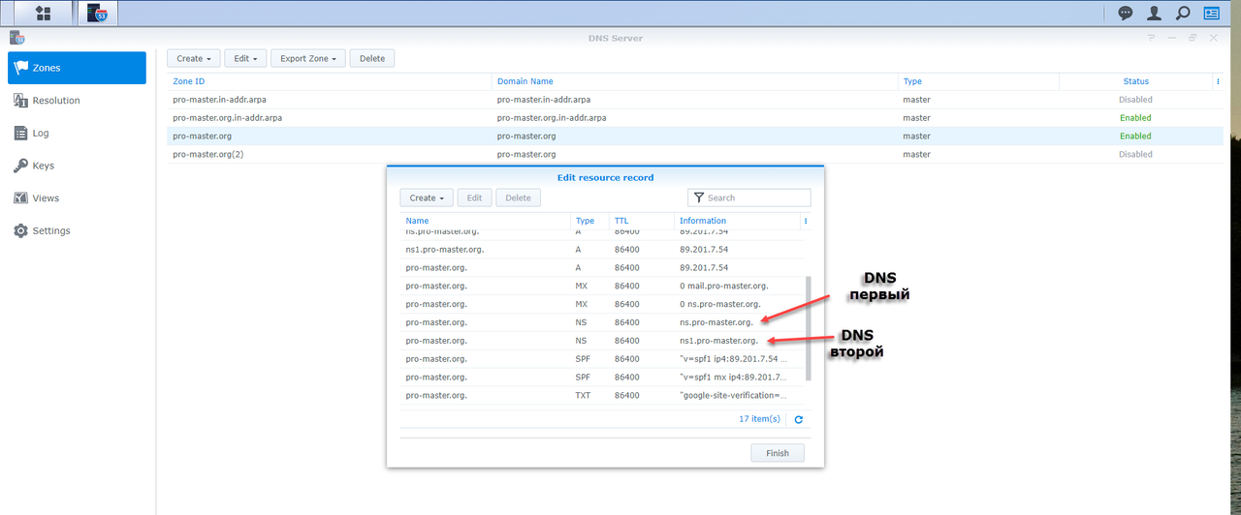Select SPF record with v=spf1 mx
Image resolution: width=1241 pixels, height=515 pixels.
point(602,377)
